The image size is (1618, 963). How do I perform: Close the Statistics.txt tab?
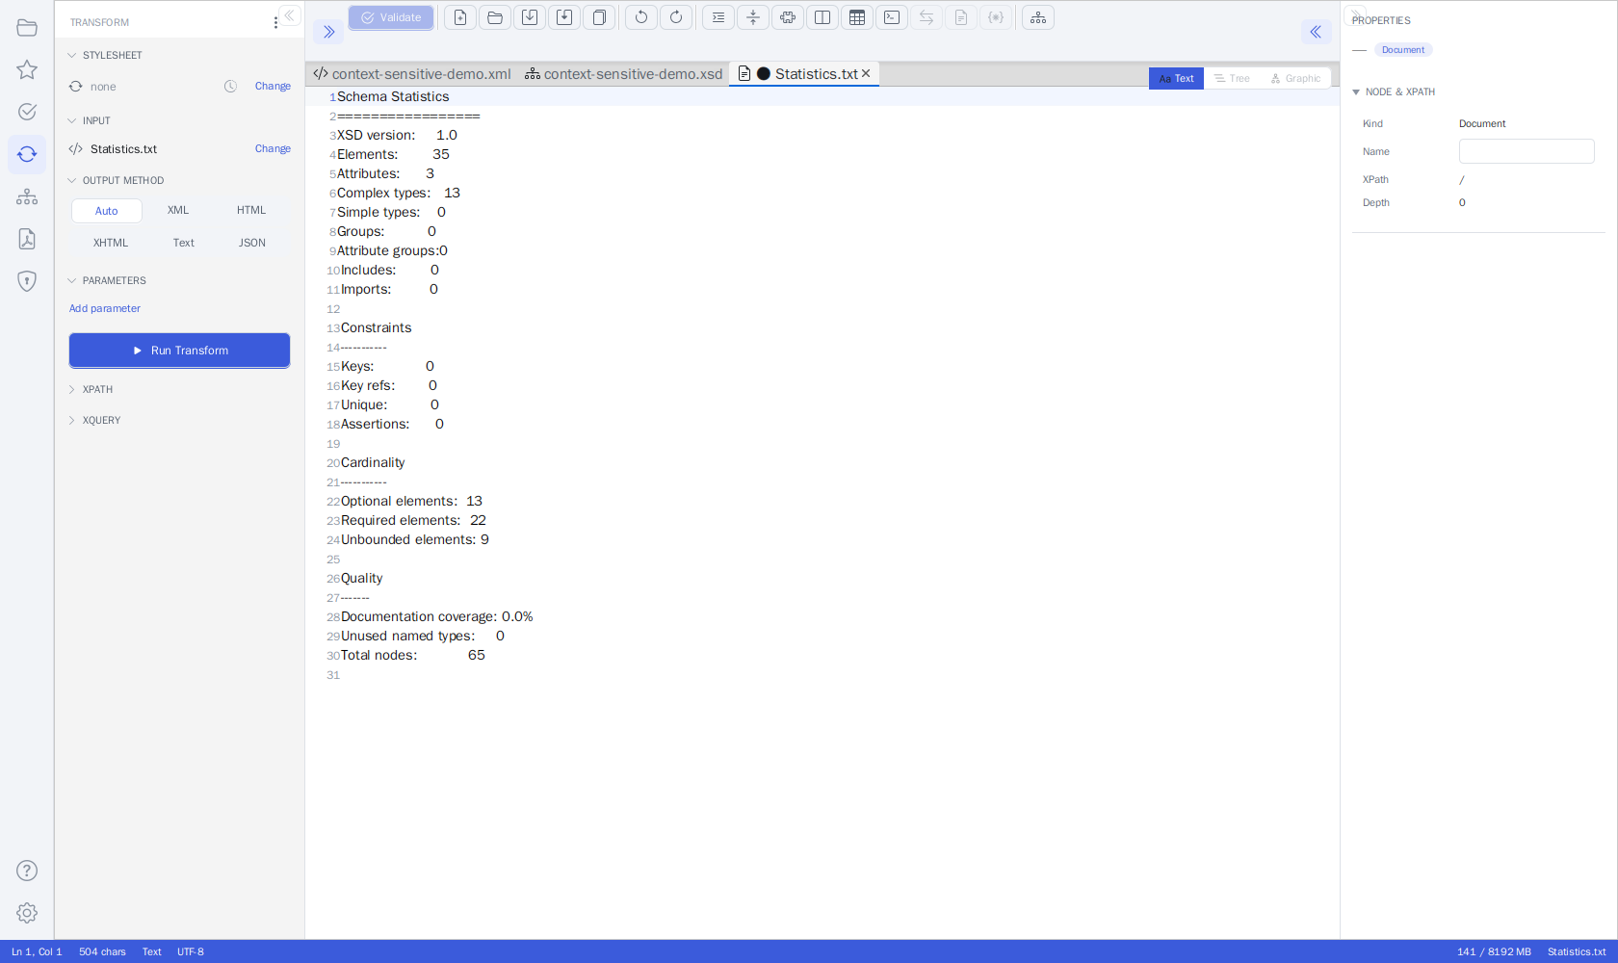pyautogui.click(x=866, y=73)
